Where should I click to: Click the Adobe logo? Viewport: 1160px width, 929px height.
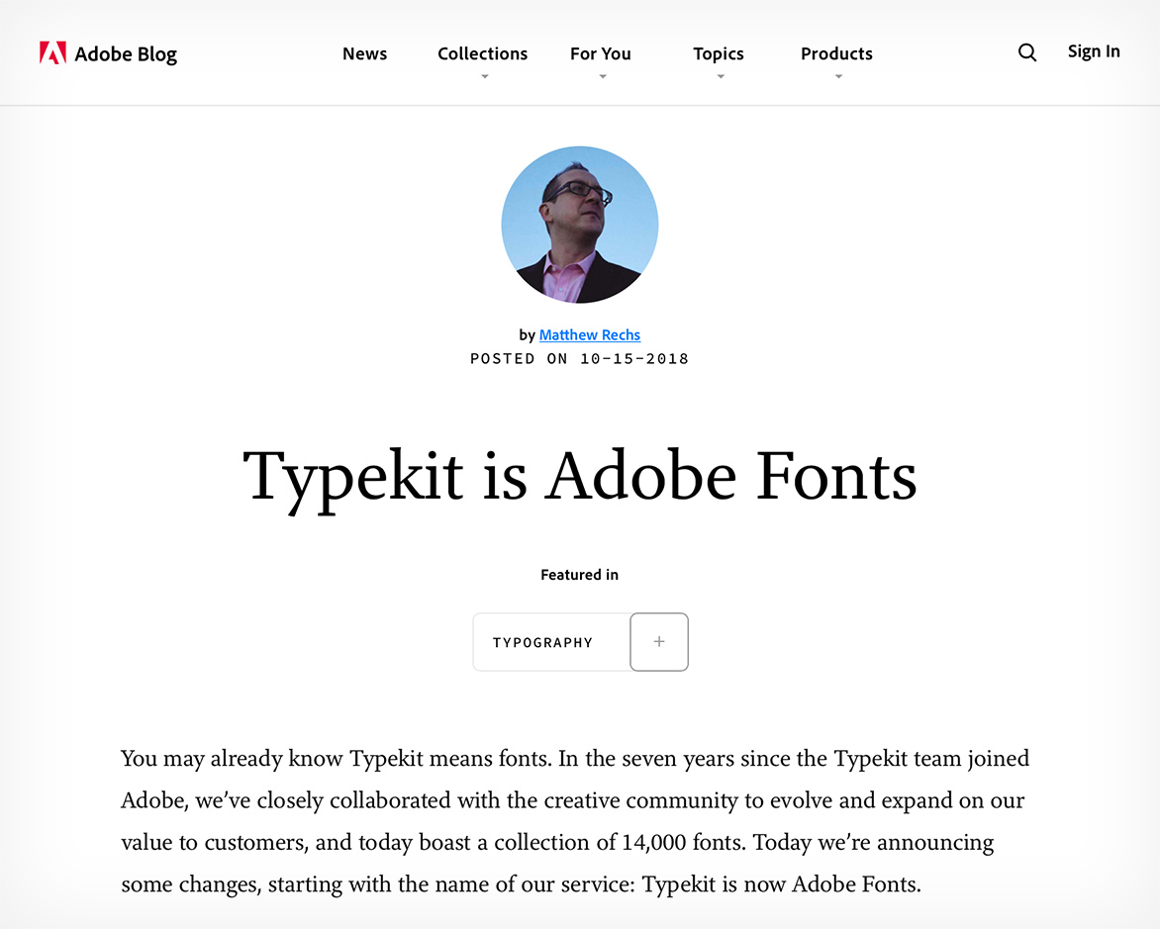tap(51, 52)
